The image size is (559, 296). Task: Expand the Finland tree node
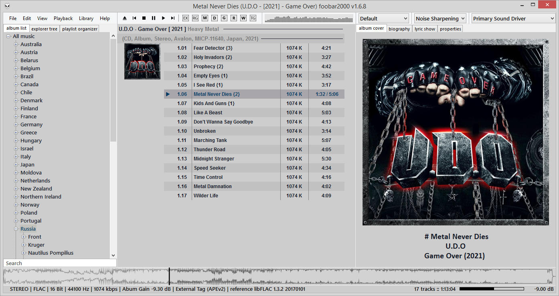point(16,109)
